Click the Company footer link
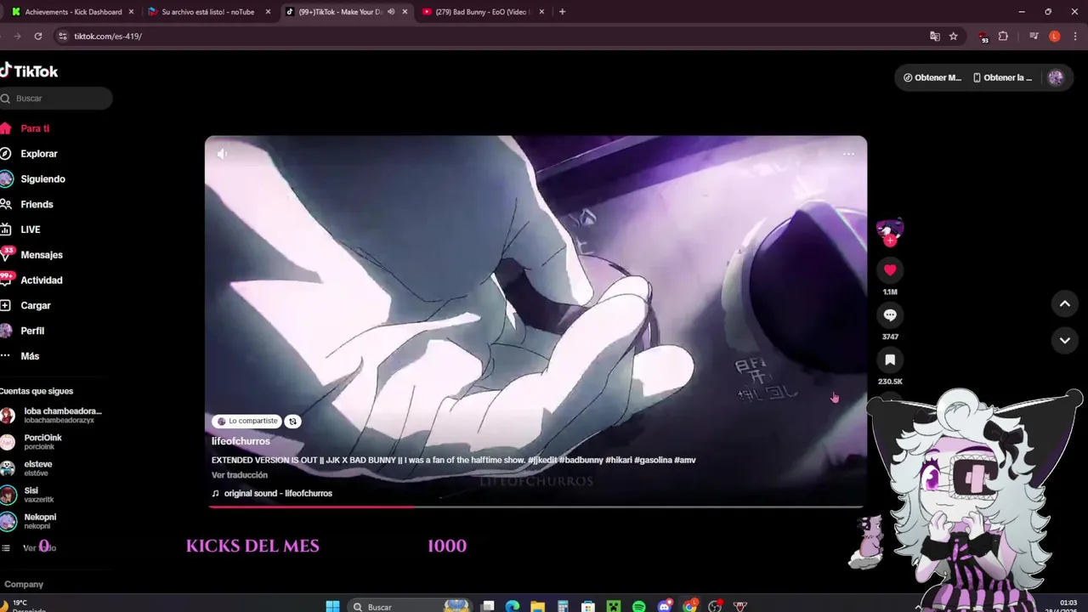1088x612 pixels. click(x=24, y=584)
